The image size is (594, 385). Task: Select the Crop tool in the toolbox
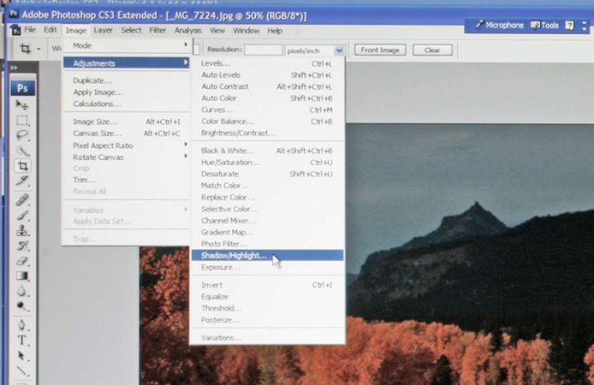click(x=23, y=166)
